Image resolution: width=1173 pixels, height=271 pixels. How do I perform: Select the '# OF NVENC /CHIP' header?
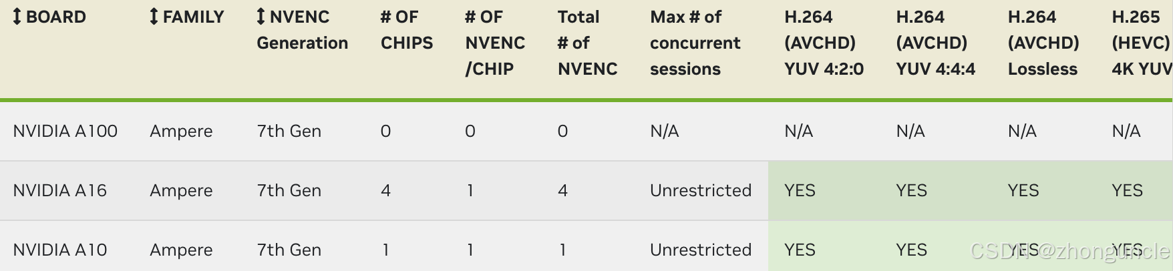pos(494,43)
